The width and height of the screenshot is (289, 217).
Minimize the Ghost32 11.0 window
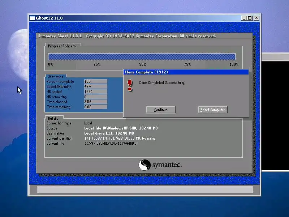pyautogui.click(x=244, y=18)
